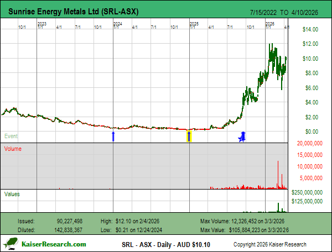The width and height of the screenshot is (332, 252).
Task: Click the Volume panel label
Action: pyautogui.click(x=13, y=149)
